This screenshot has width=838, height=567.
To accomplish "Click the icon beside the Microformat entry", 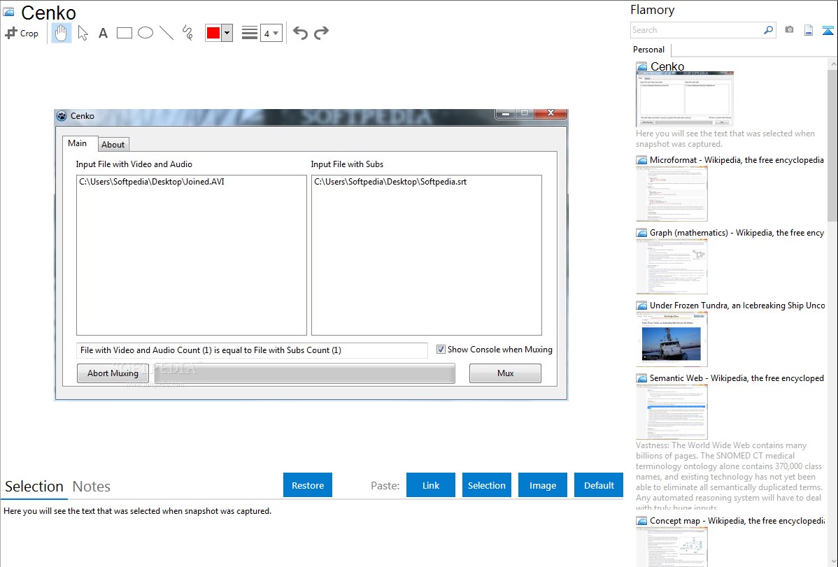I will tap(642, 160).
